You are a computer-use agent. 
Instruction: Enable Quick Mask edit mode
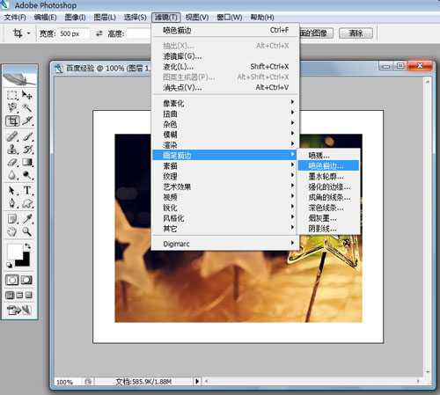tap(26, 280)
